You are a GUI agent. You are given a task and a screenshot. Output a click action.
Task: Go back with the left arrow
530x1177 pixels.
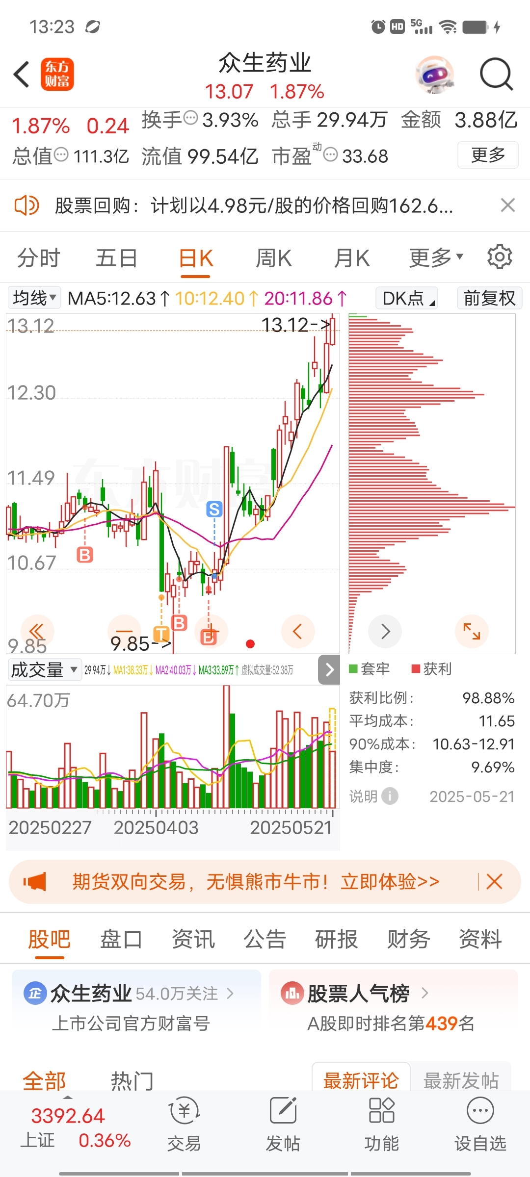(x=22, y=75)
